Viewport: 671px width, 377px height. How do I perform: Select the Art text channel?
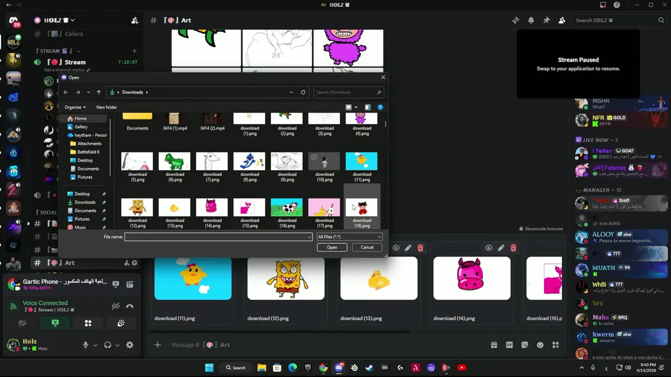pos(69,263)
